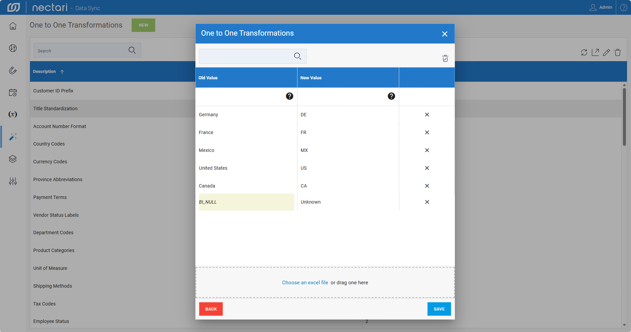Image resolution: width=631 pixels, height=332 pixels.
Task: Open Old Value help question mark
Action: [290, 96]
